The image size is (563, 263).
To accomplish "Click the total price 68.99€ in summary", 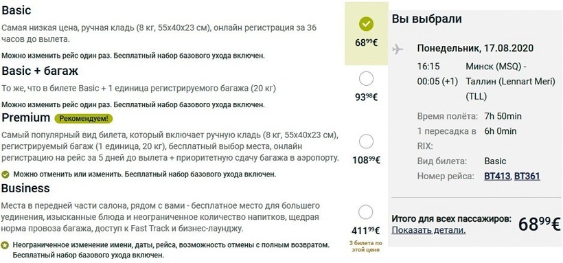I will 539,224.
